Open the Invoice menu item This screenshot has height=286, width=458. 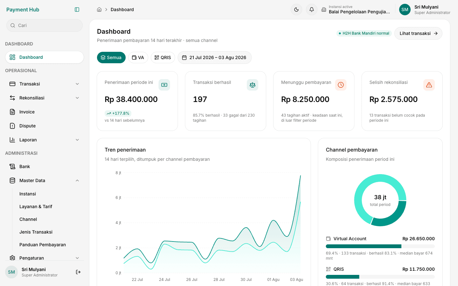[45, 112]
